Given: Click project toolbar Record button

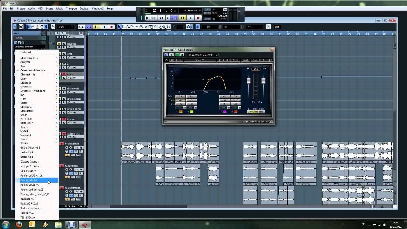Looking at the screenshot, I should click(x=111, y=27).
